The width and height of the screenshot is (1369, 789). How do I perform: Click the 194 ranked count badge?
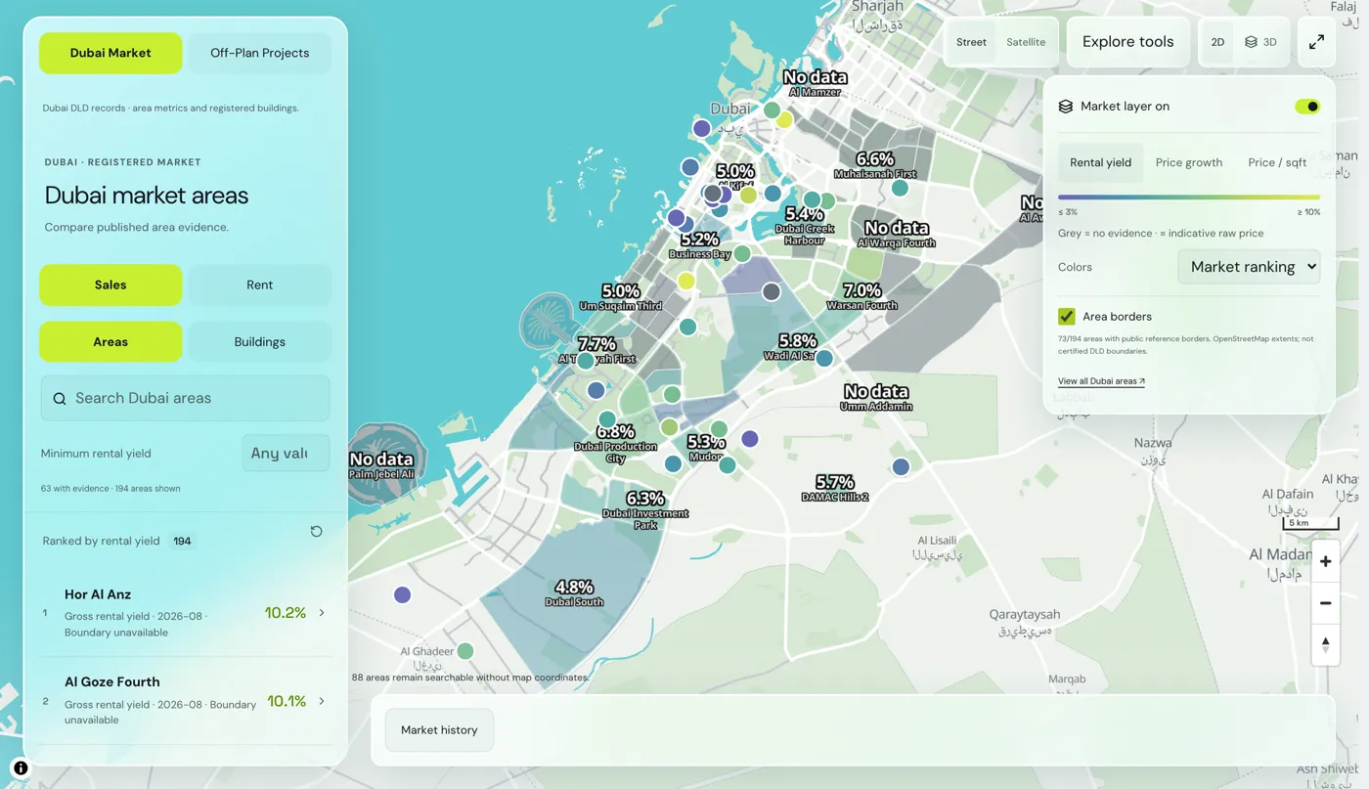pos(182,541)
